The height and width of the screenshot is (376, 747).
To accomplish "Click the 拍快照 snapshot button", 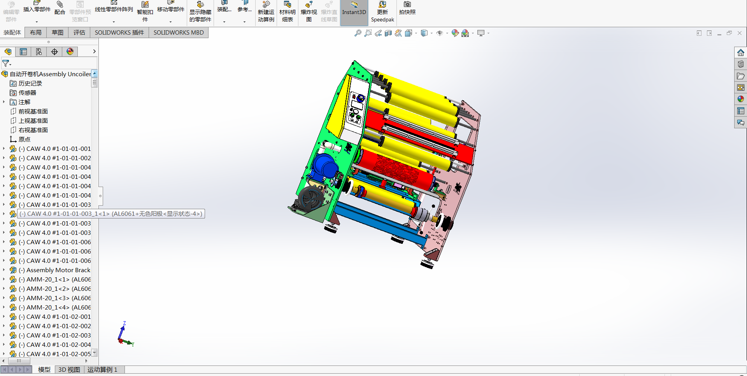I will [x=407, y=9].
